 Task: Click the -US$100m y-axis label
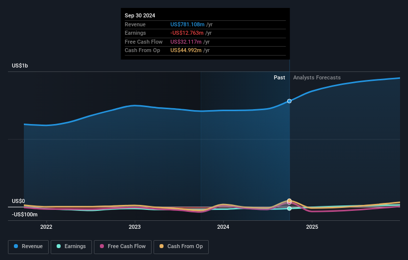pos(24,214)
